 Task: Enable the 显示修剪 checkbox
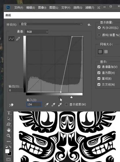tap(66, 104)
